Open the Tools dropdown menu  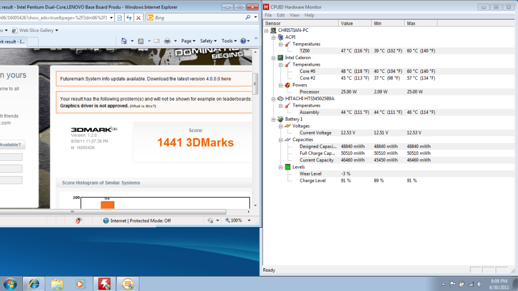229,41
